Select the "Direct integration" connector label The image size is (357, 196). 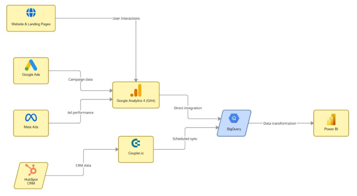(188, 108)
